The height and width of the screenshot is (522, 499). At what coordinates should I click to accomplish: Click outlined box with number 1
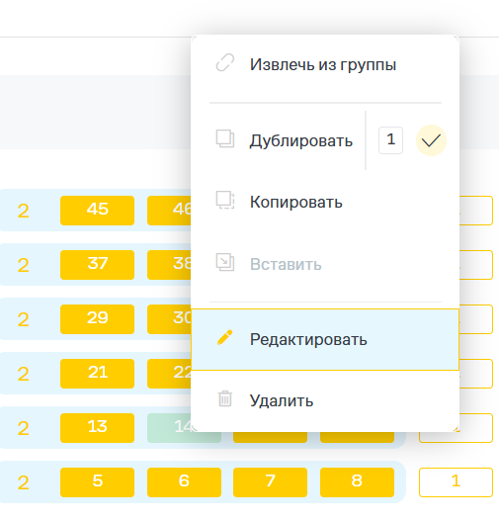click(x=456, y=482)
